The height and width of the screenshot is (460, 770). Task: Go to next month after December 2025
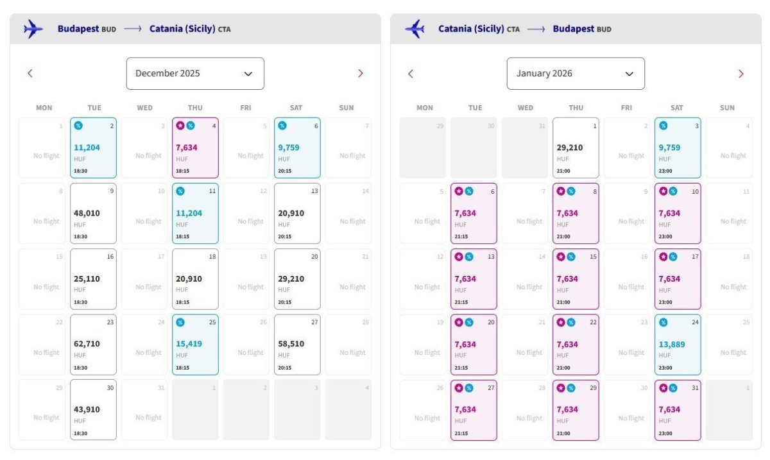(360, 74)
